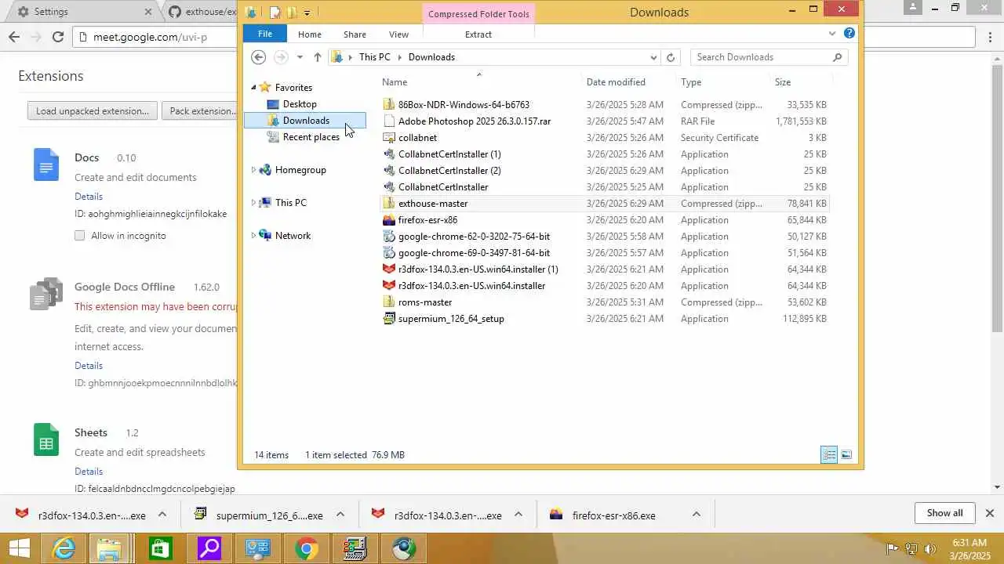This screenshot has width=1004, height=564.
Task: Refresh the Downloads folder view
Action: tap(671, 57)
